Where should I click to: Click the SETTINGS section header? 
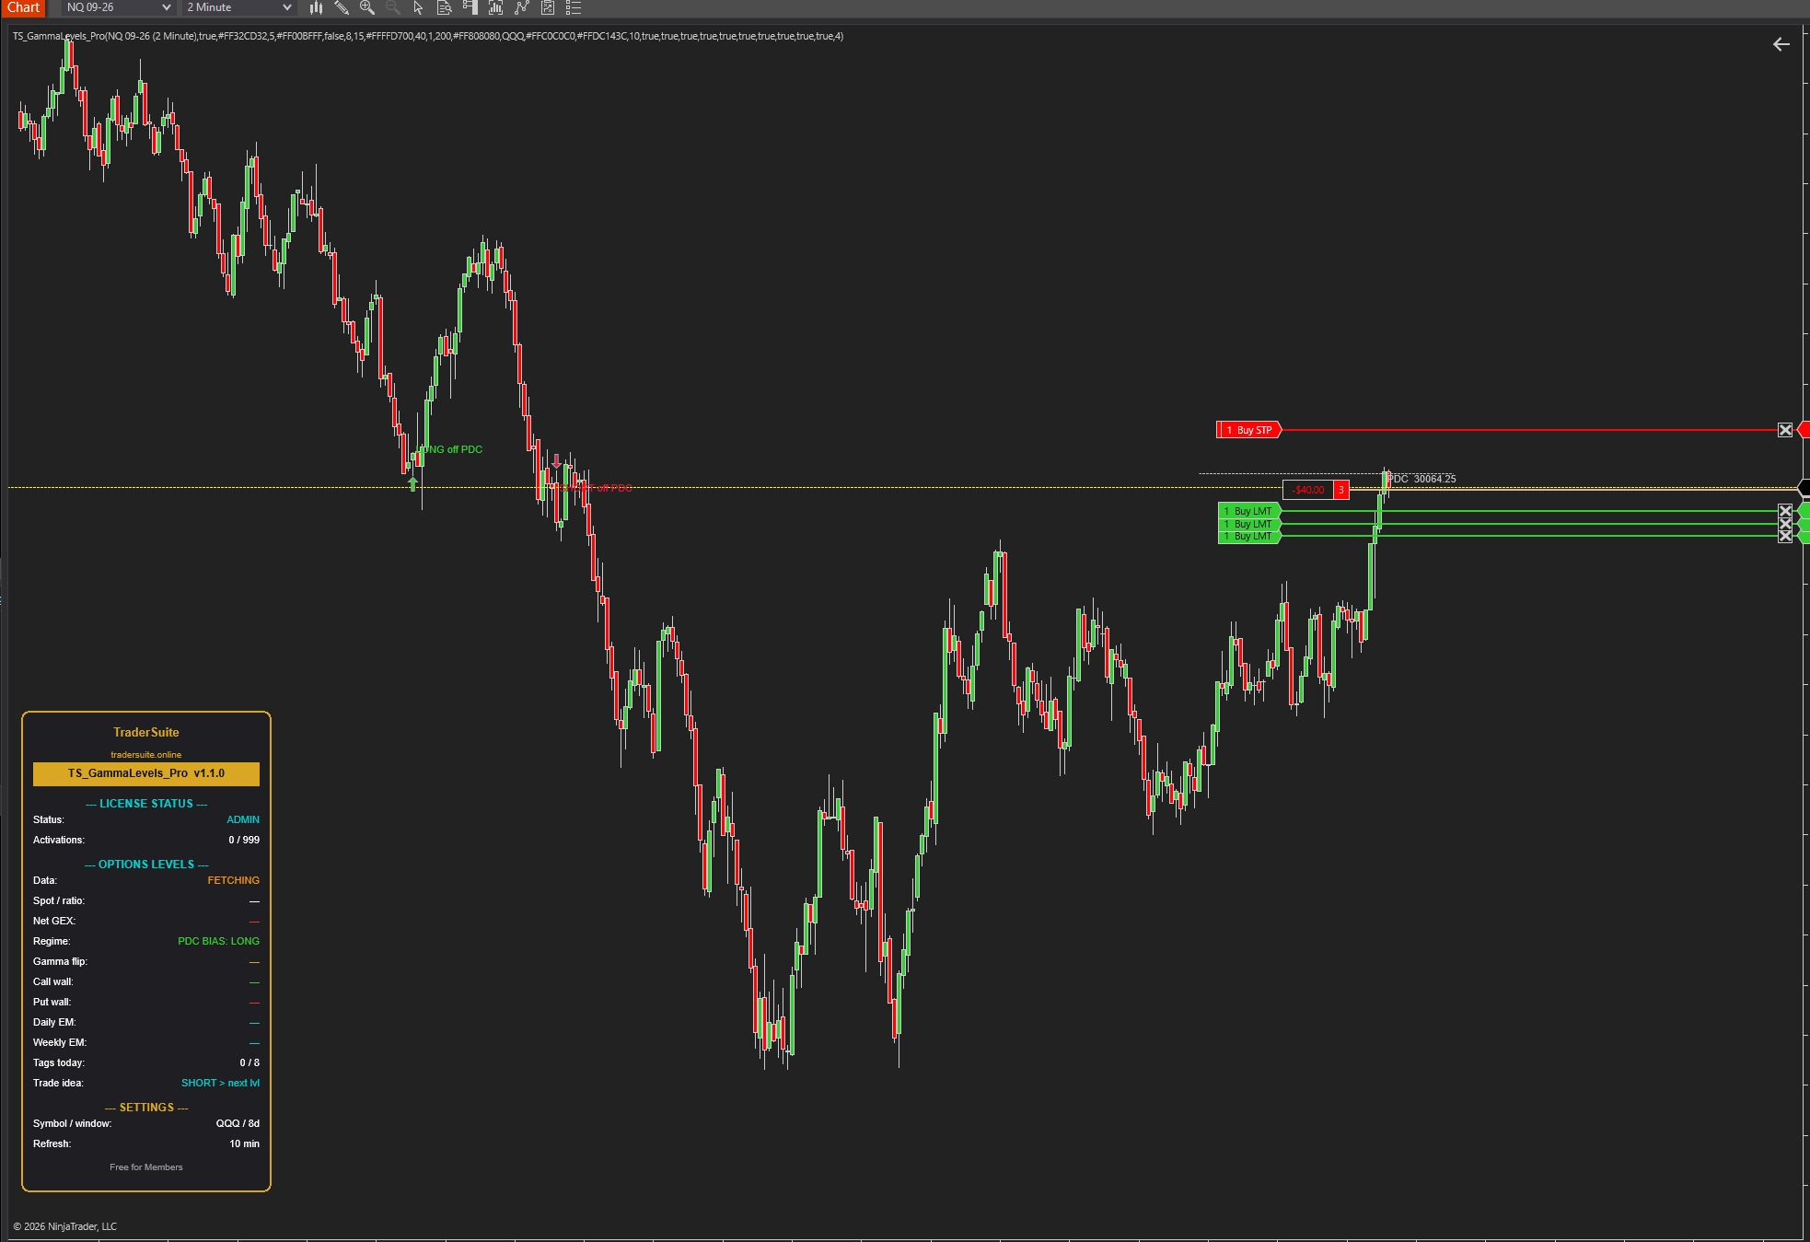pyautogui.click(x=146, y=1108)
